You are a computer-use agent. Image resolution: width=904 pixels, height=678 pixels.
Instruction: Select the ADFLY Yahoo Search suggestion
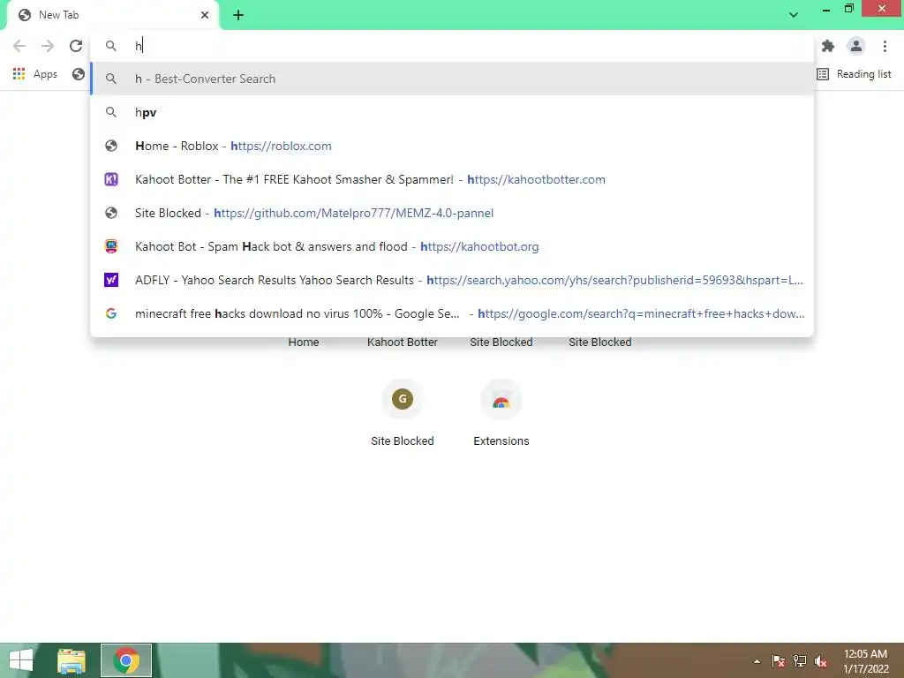pyautogui.click(x=452, y=280)
